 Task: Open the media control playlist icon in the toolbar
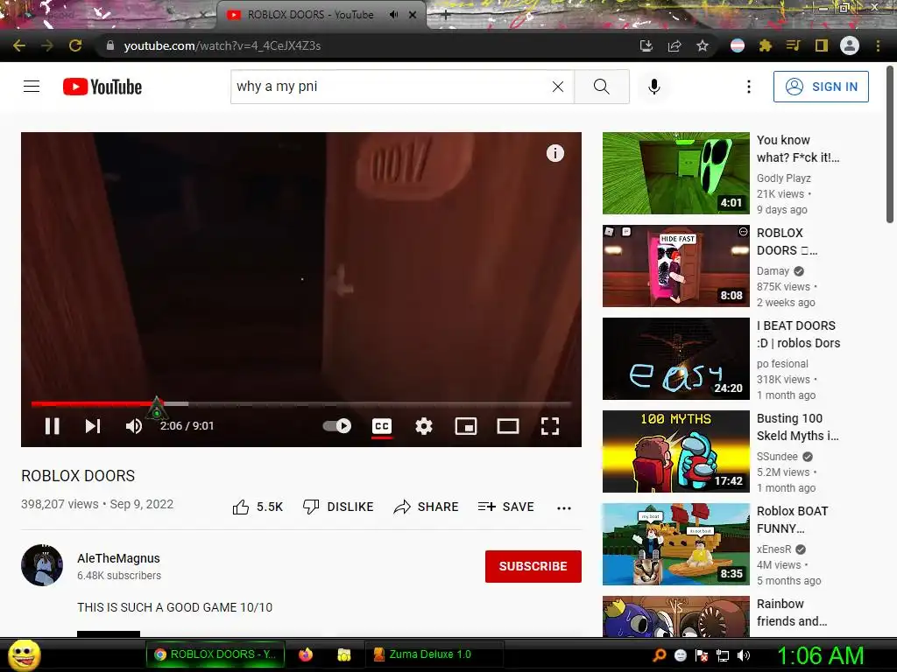point(794,45)
